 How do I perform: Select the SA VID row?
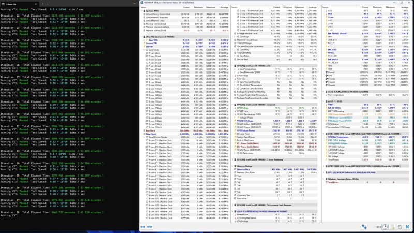185,47
